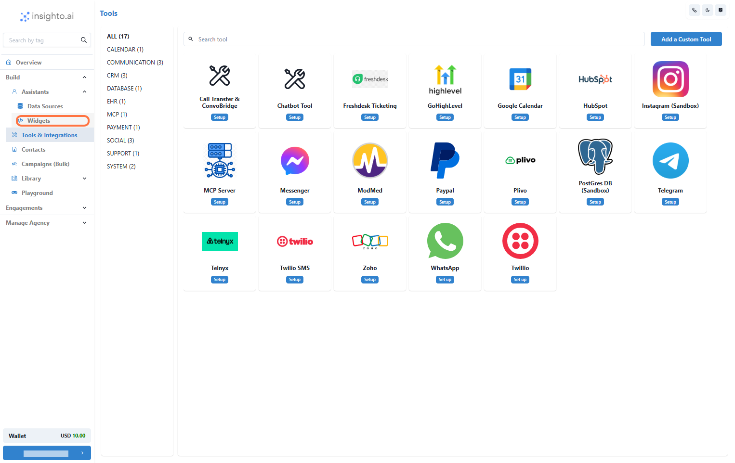The image size is (735, 463).
Task: Select the Google Calendar icon
Action: [520, 79]
